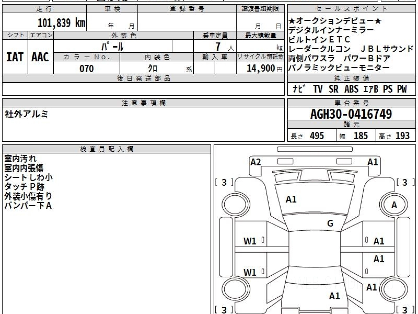Click the ★オークションデビュー★ line
The image size is (418, 314).
[x=335, y=21]
